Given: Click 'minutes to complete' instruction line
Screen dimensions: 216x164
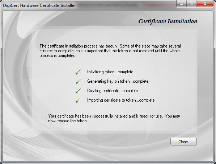Looking at the screenshot, I should click(110, 51).
